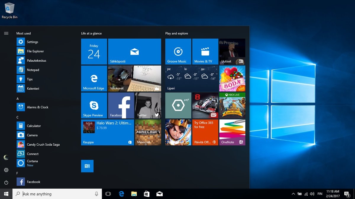Open Edge from the taskbar
Viewport: 355px width, 199px height.
tap(121, 194)
